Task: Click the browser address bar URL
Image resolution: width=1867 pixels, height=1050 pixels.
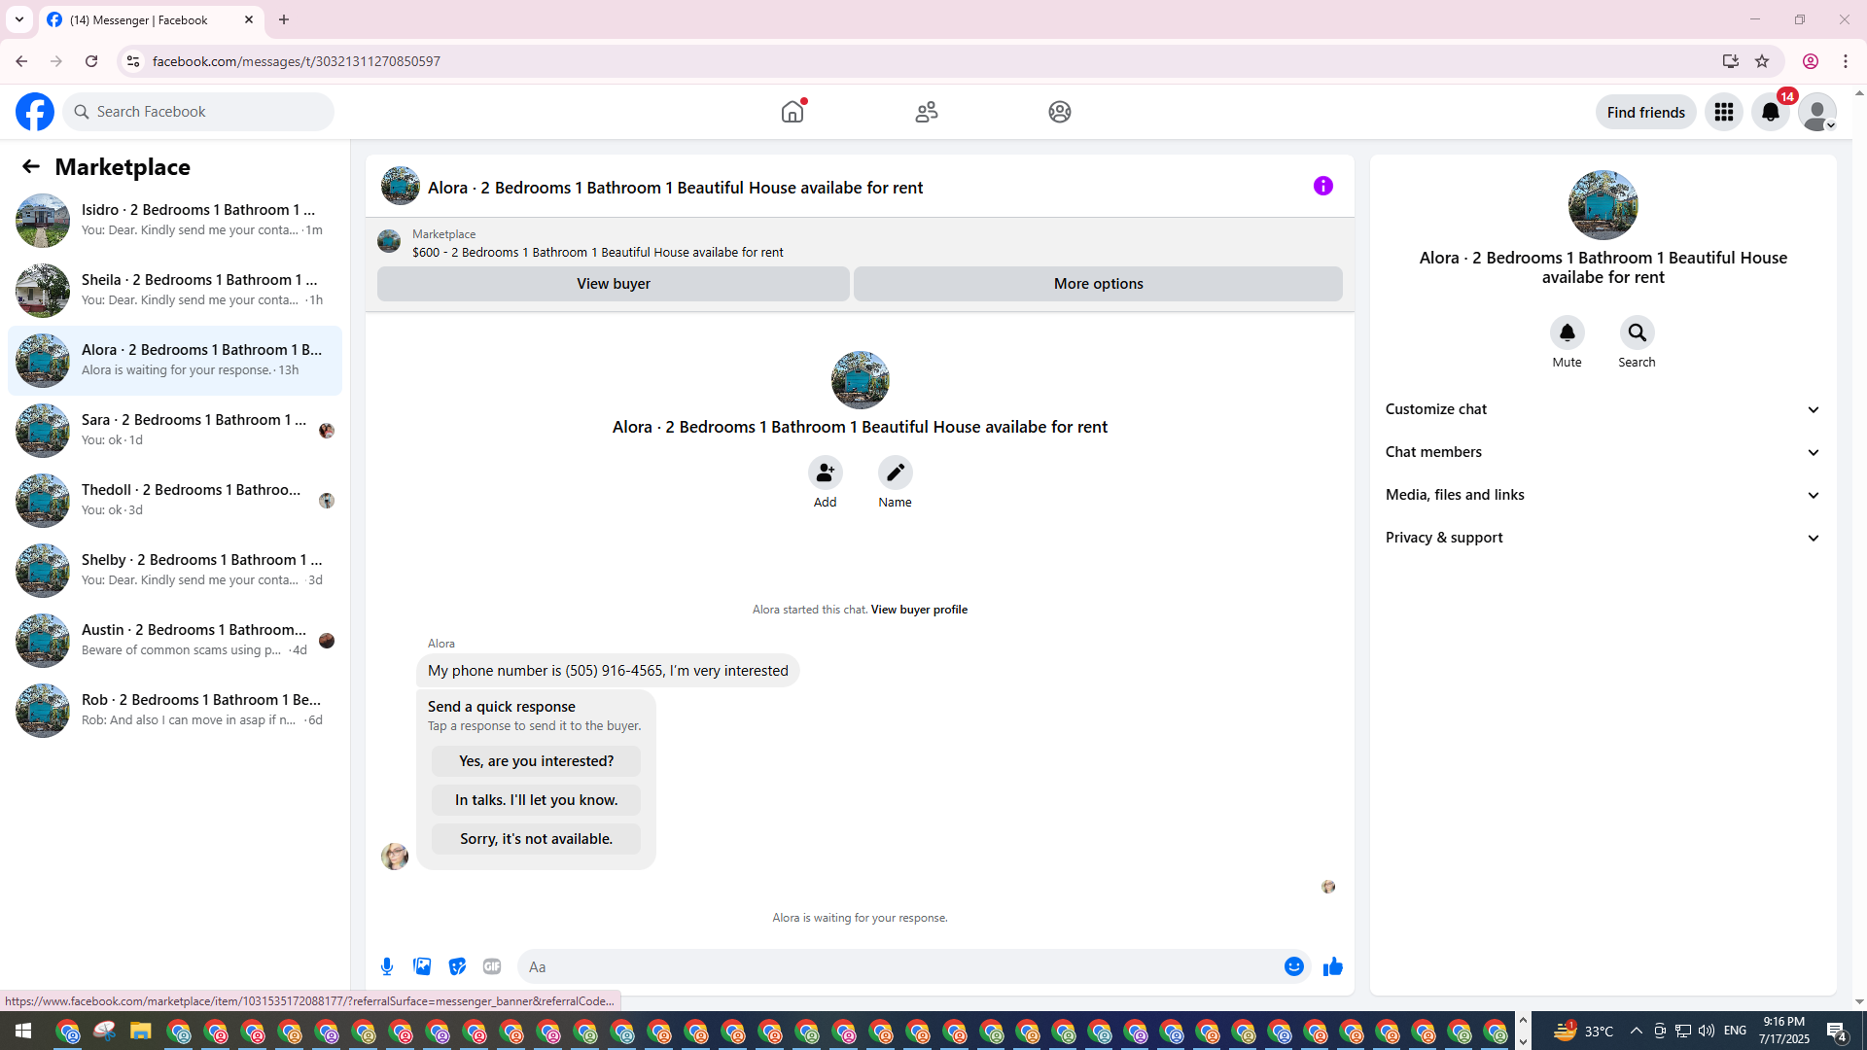Action: click(x=297, y=61)
